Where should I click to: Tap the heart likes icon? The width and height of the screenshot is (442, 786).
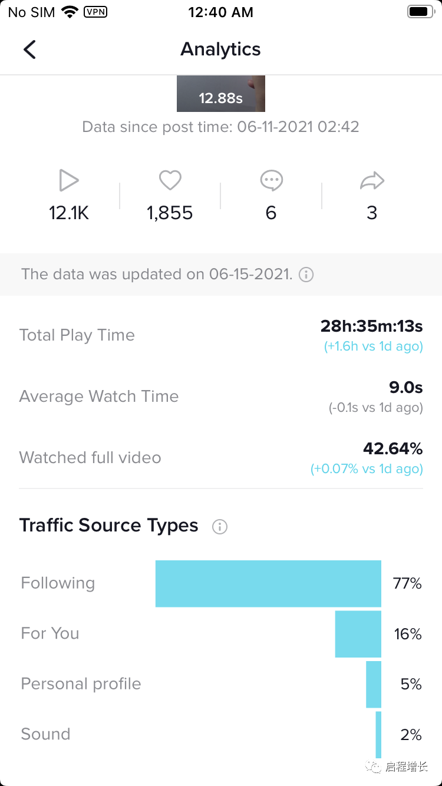170,180
